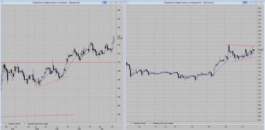Screen dimensions: 265x130
Task: Close the 60 минут chart window
Action: (261, 3)
